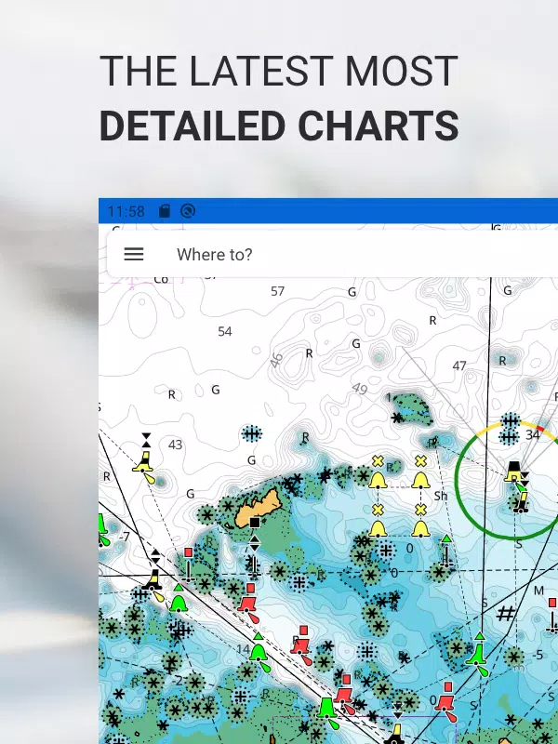Viewport: 558px width, 744px height.
Task: Tap the depth sounding 57 on the chart
Action: click(277, 291)
